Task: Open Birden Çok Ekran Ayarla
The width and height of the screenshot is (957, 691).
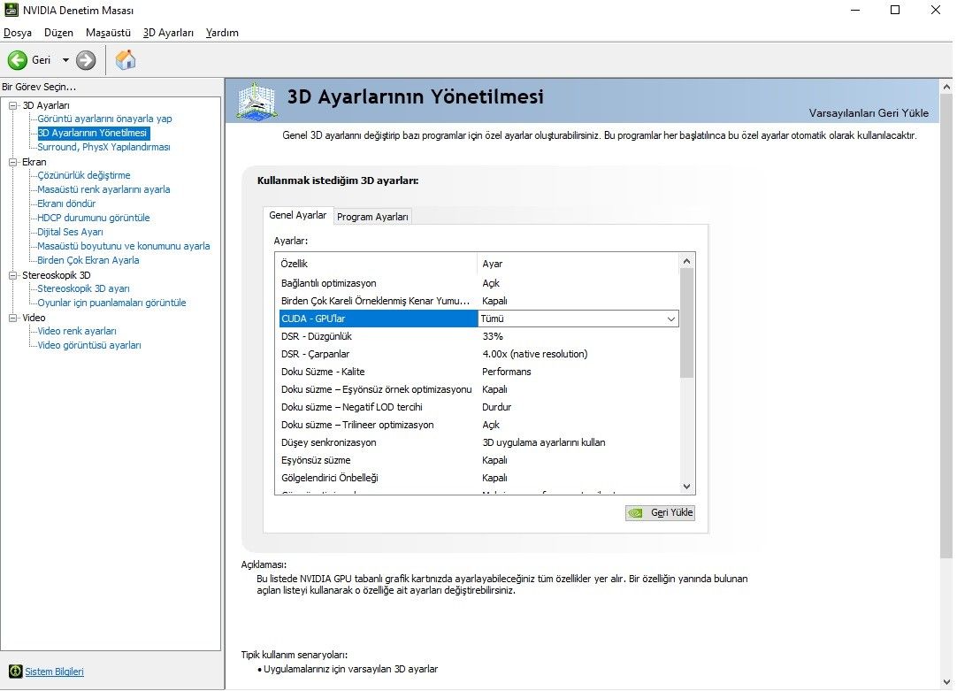Action: coord(88,260)
